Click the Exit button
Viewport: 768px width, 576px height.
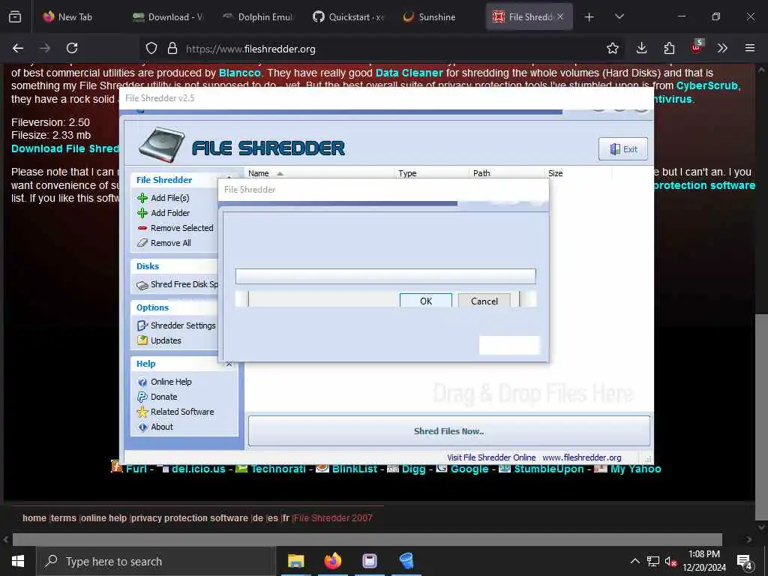[x=623, y=149]
